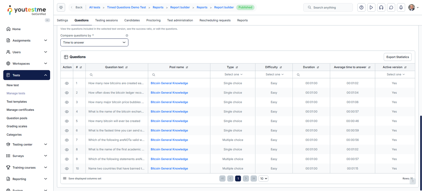Click the play video tutorial icon
Image resolution: width=422 pixels, height=191 pixels.
[x=371, y=7]
